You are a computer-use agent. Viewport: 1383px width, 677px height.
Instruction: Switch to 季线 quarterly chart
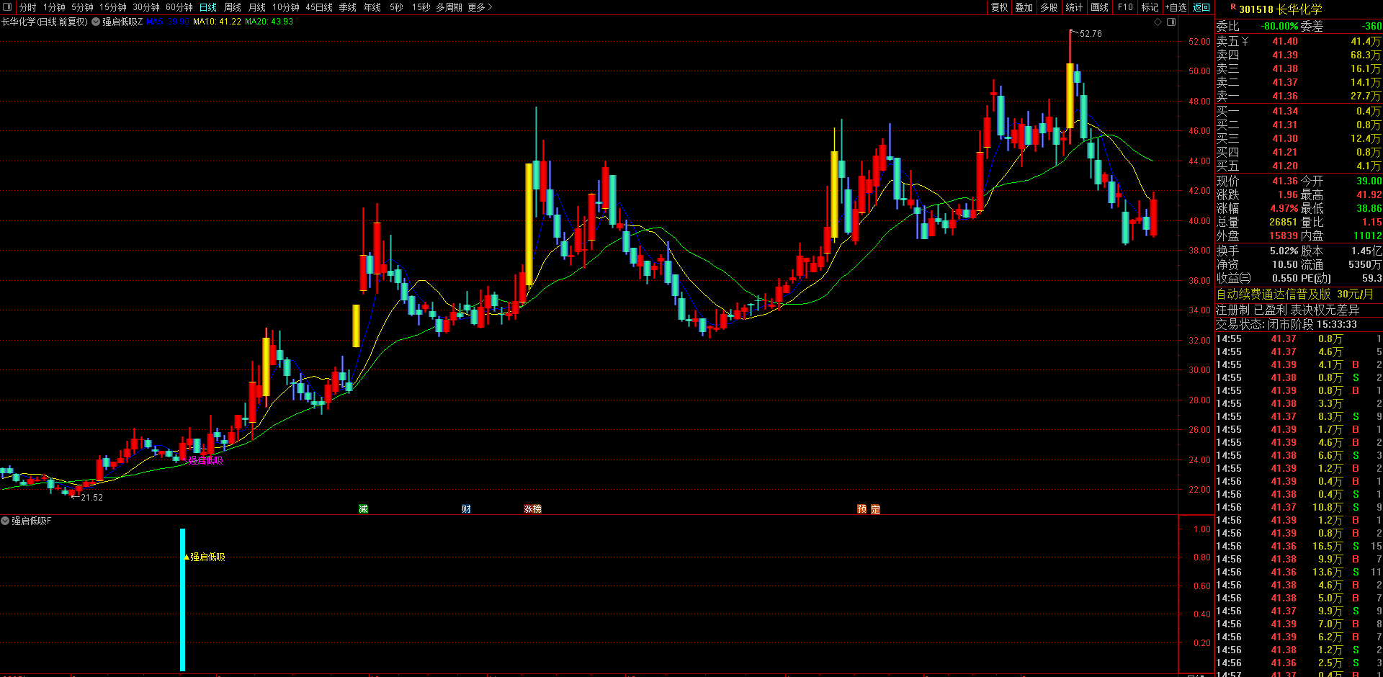(x=348, y=7)
